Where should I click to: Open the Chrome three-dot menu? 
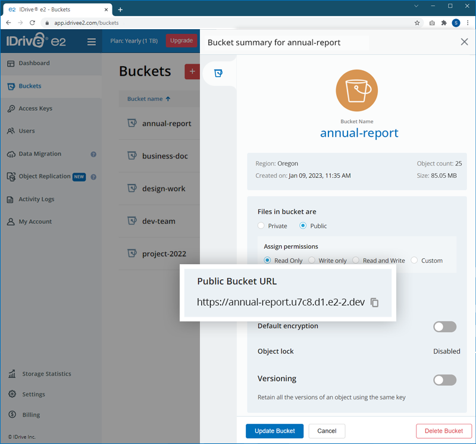468,23
